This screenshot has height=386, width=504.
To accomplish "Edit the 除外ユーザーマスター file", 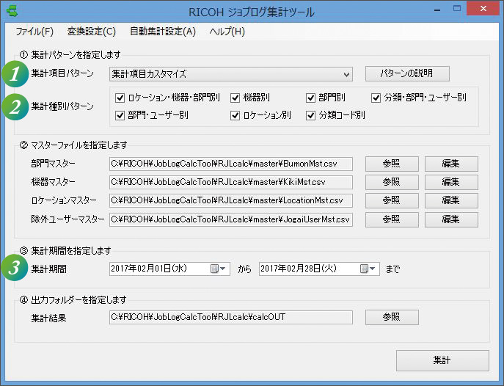I will [450, 219].
